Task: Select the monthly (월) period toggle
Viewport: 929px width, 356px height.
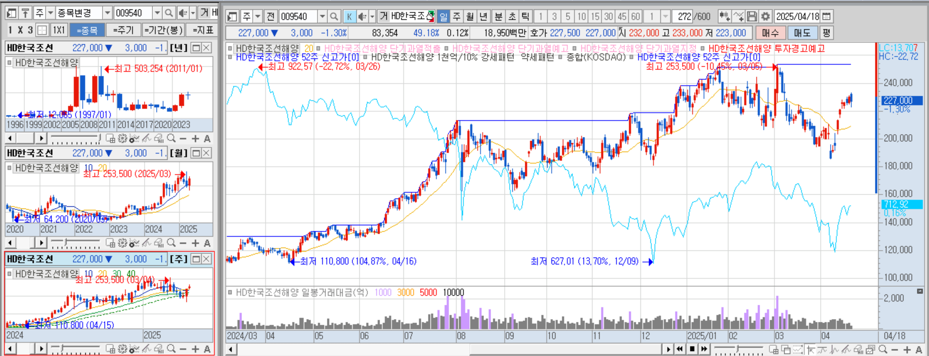Action: (x=470, y=17)
